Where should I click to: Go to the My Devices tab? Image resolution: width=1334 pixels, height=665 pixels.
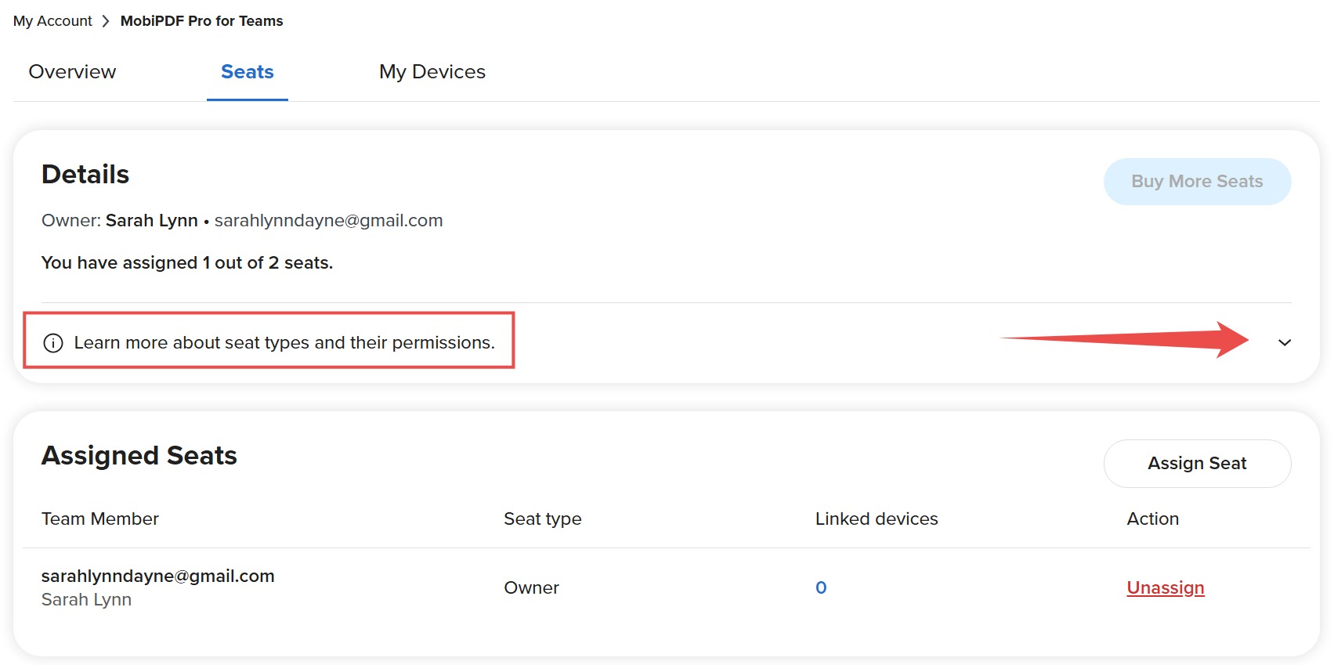tap(432, 72)
